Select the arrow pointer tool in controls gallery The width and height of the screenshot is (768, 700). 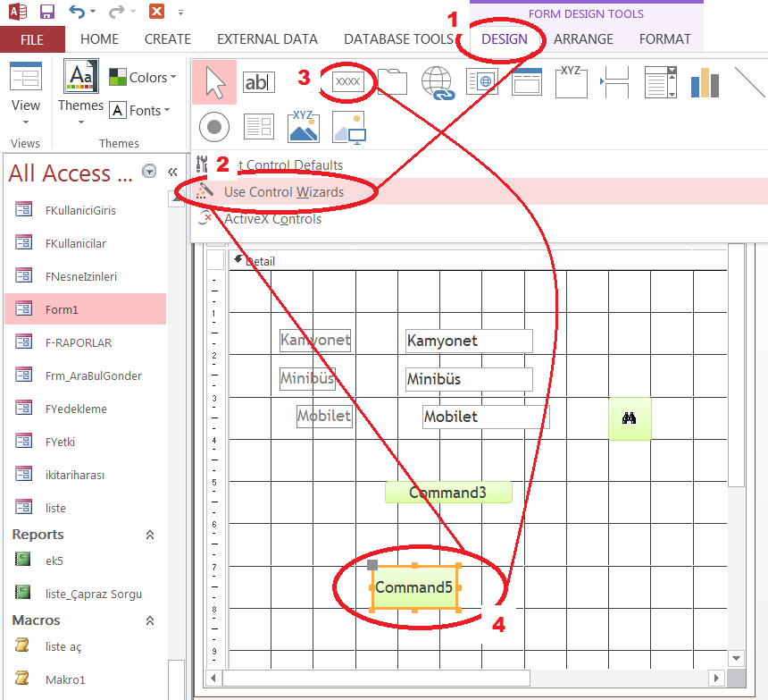[214, 82]
